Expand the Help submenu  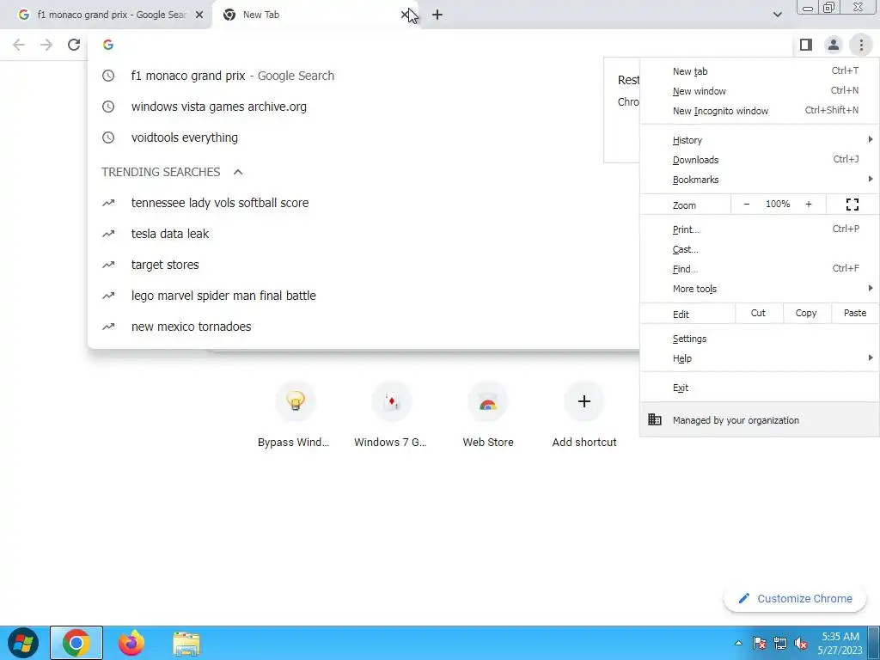pyautogui.click(x=760, y=358)
